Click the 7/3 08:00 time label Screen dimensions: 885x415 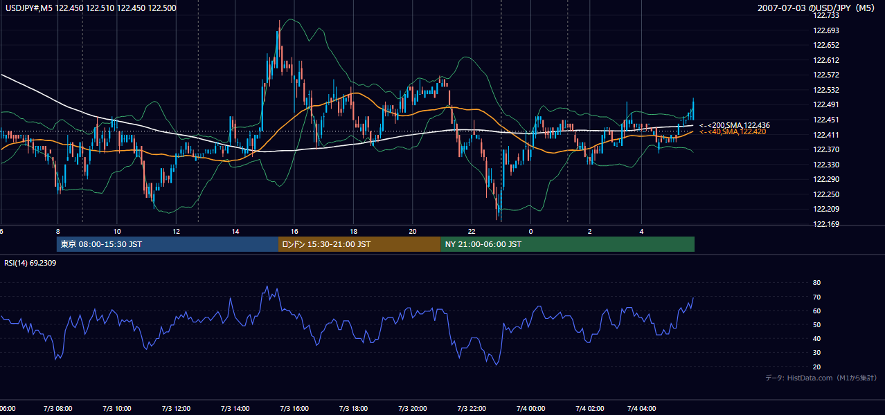(57, 409)
